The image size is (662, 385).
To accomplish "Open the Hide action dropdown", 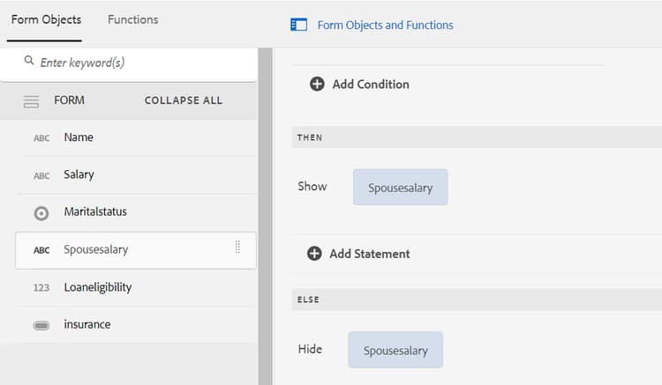I will [x=310, y=349].
